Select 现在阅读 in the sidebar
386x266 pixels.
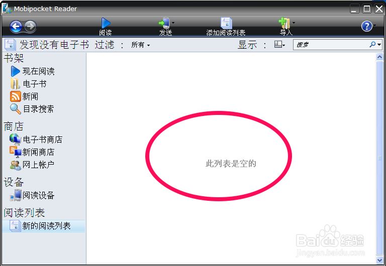[x=33, y=71]
